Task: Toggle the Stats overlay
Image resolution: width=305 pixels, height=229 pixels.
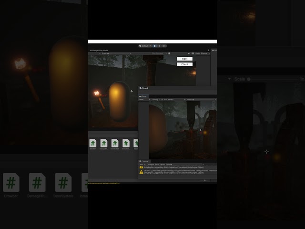Action: pos(197,53)
